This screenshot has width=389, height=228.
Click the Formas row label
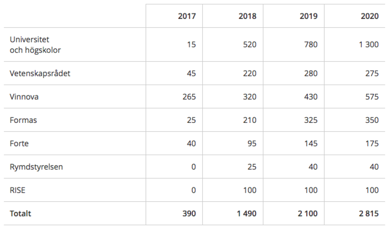point(23,120)
